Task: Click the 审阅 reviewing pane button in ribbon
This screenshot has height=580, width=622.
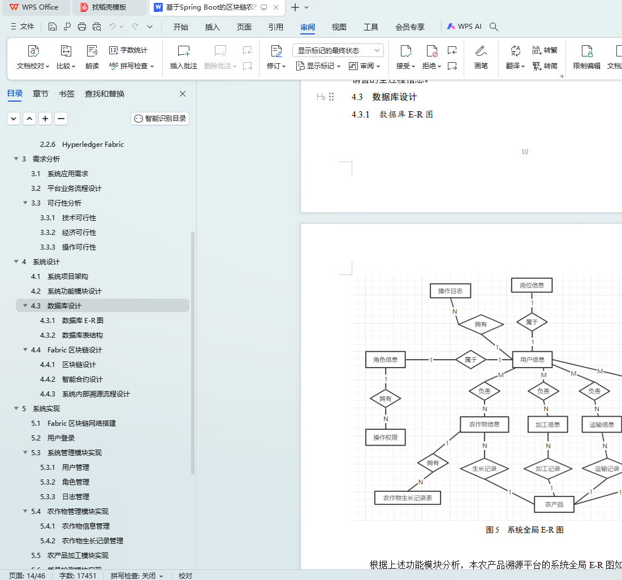Action: tap(364, 66)
